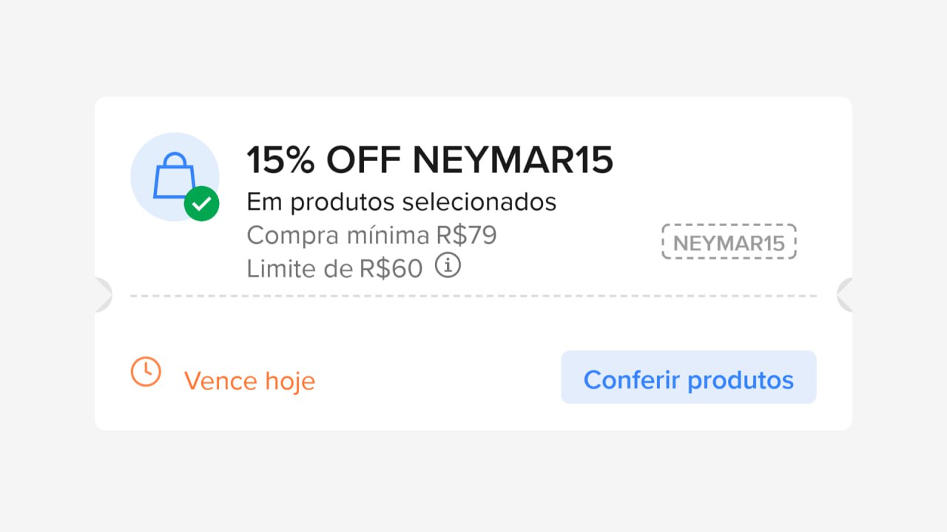Viewport: 947px width, 532px height.
Task: Click the R$79 minimum purchase amount
Action: 466,235
